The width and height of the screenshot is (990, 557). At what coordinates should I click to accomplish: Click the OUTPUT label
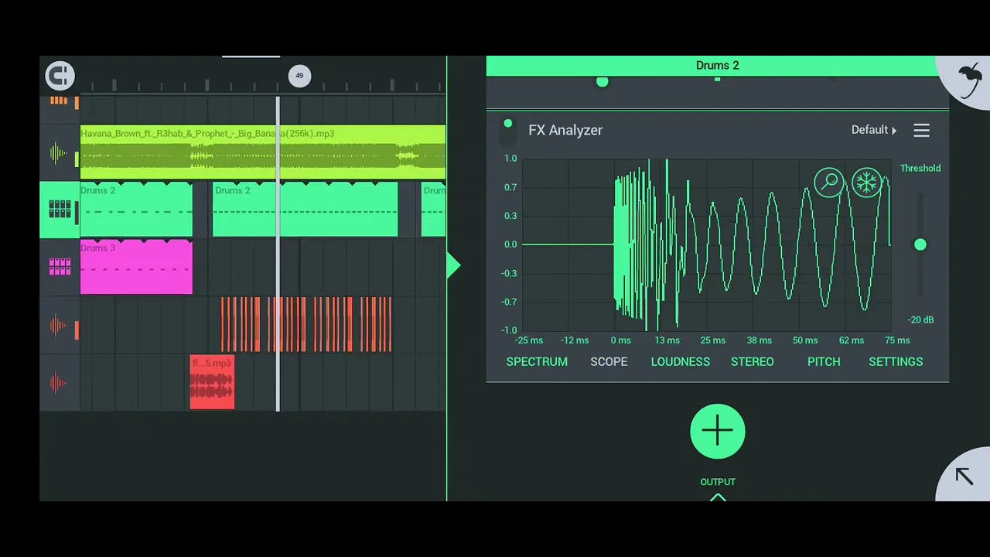718,481
